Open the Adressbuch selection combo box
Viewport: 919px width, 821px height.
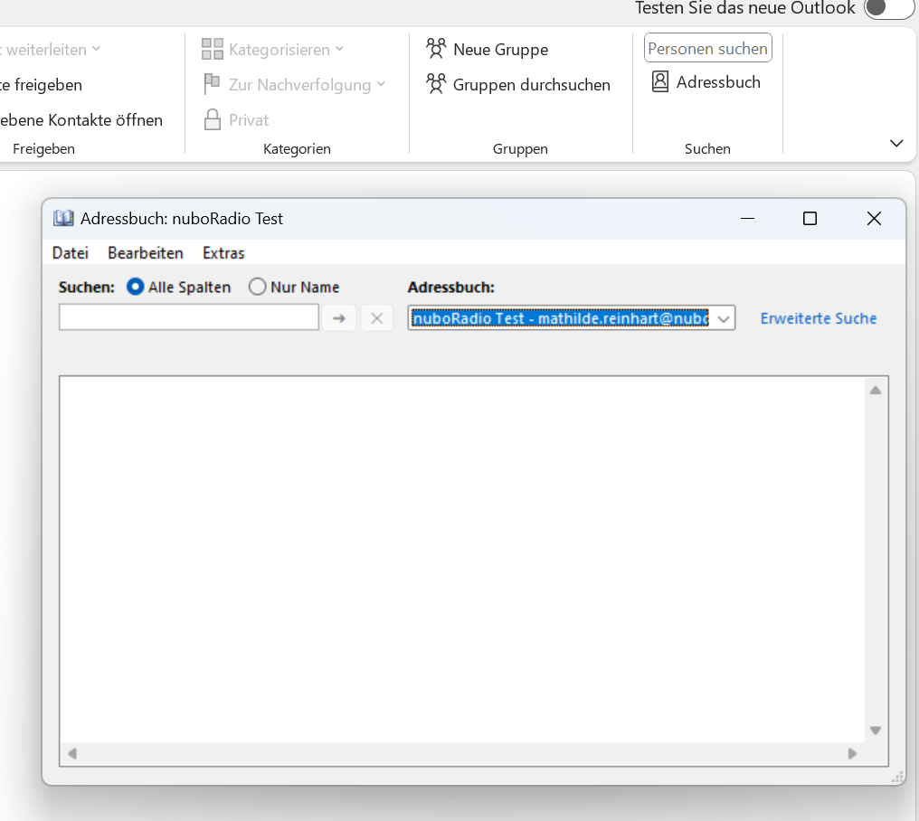[x=572, y=318]
